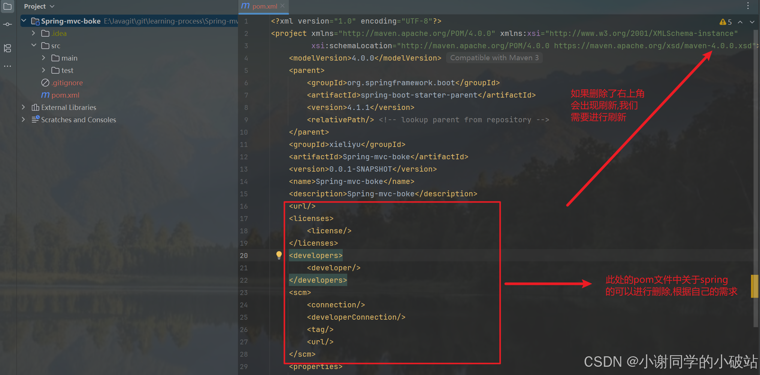Click the <modelVersion> line text
Screen dimensions: 760x375
pyautogui.click(x=365, y=58)
